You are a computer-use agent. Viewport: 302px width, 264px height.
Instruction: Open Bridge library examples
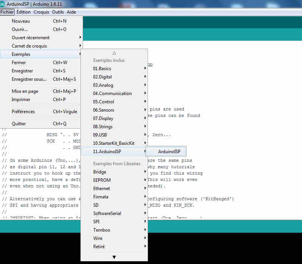114,172
